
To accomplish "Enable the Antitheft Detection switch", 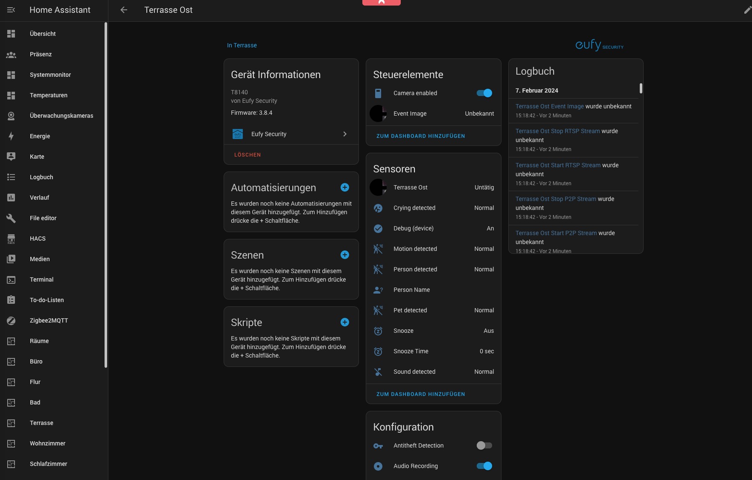I will pos(484,445).
